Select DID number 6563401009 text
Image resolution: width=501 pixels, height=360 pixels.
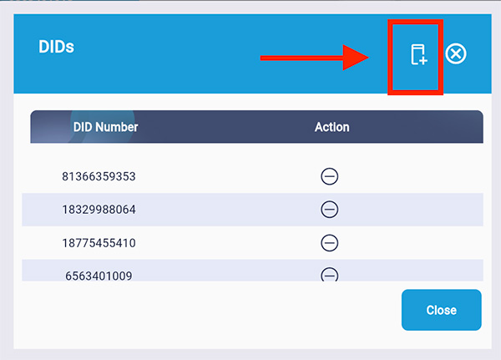pos(99,275)
